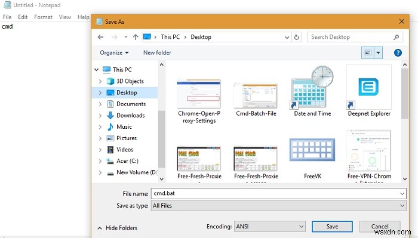Open the view options dropdown arrow
This screenshot has height=238, width=418.
point(378,52)
